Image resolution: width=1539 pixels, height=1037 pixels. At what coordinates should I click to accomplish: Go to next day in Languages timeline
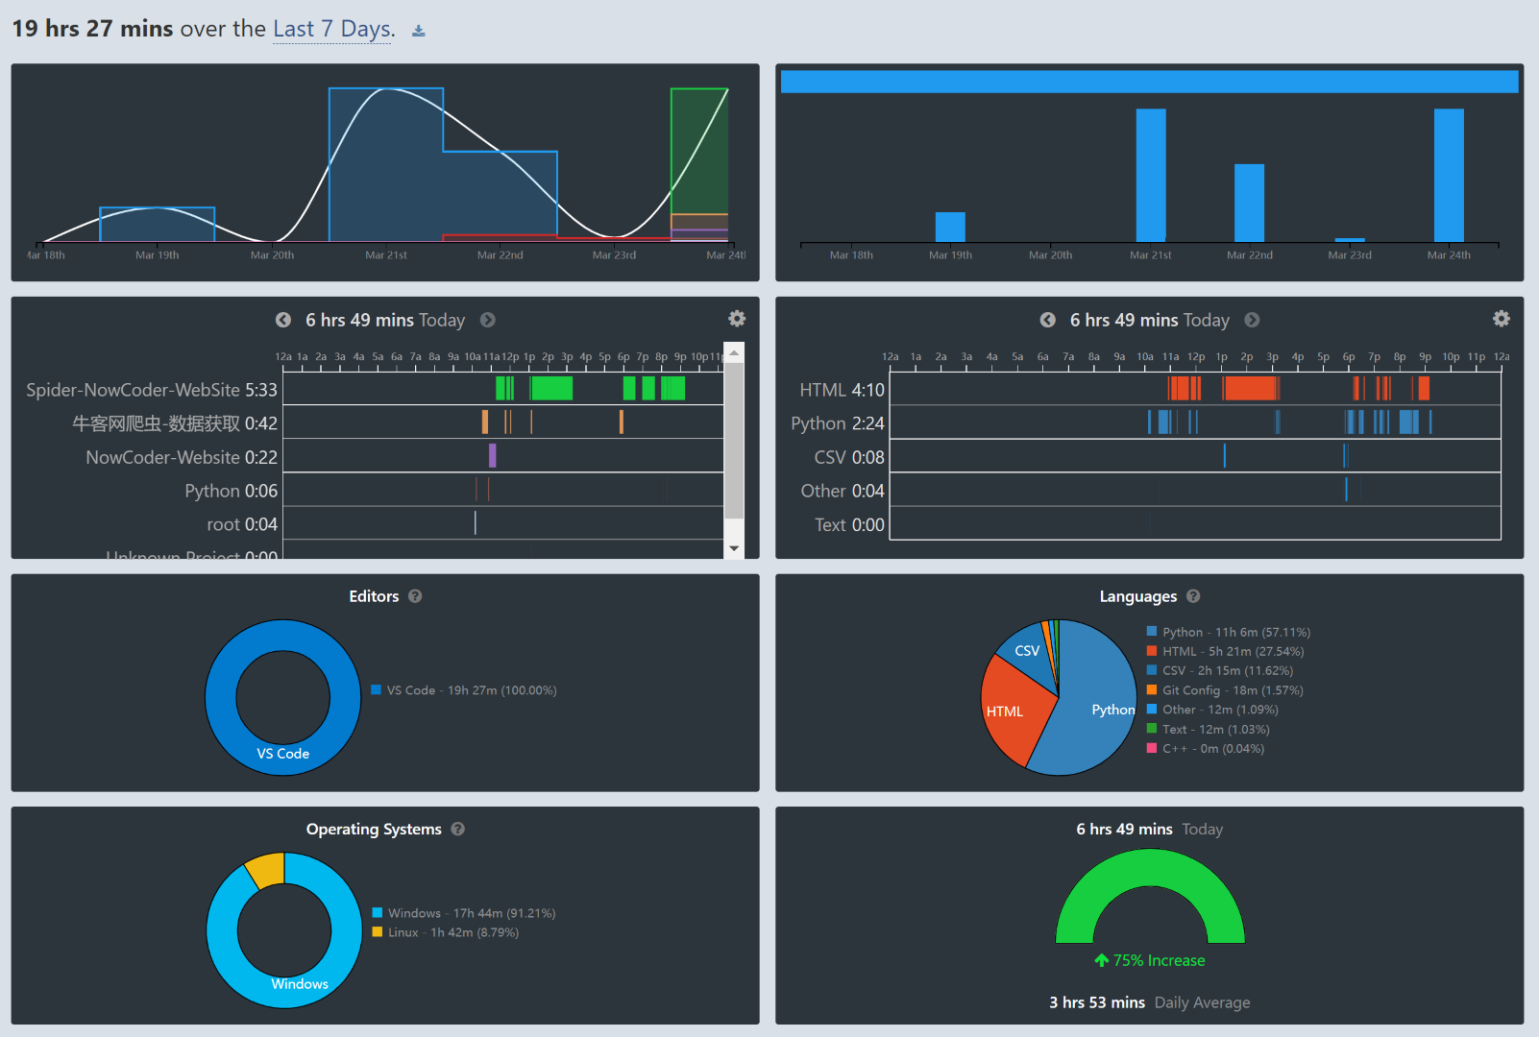[1253, 320]
